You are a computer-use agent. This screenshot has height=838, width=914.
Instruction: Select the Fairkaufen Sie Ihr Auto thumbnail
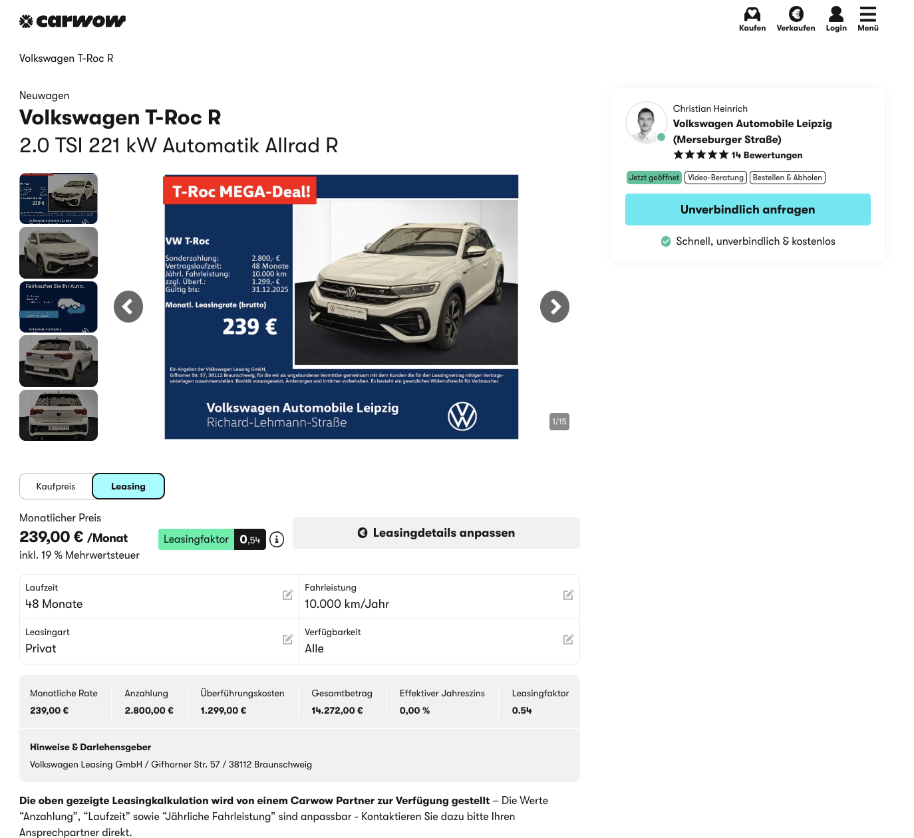[x=59, y=307]
